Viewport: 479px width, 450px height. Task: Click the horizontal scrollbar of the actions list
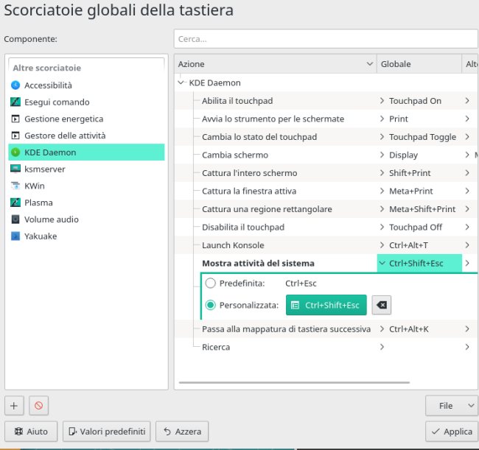(x=294, y=382)
